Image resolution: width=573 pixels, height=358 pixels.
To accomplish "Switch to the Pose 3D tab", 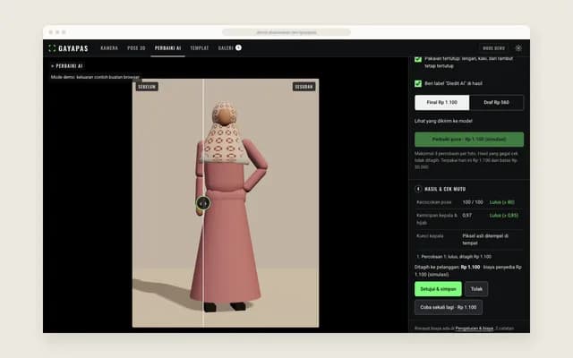I will [136, 47].
